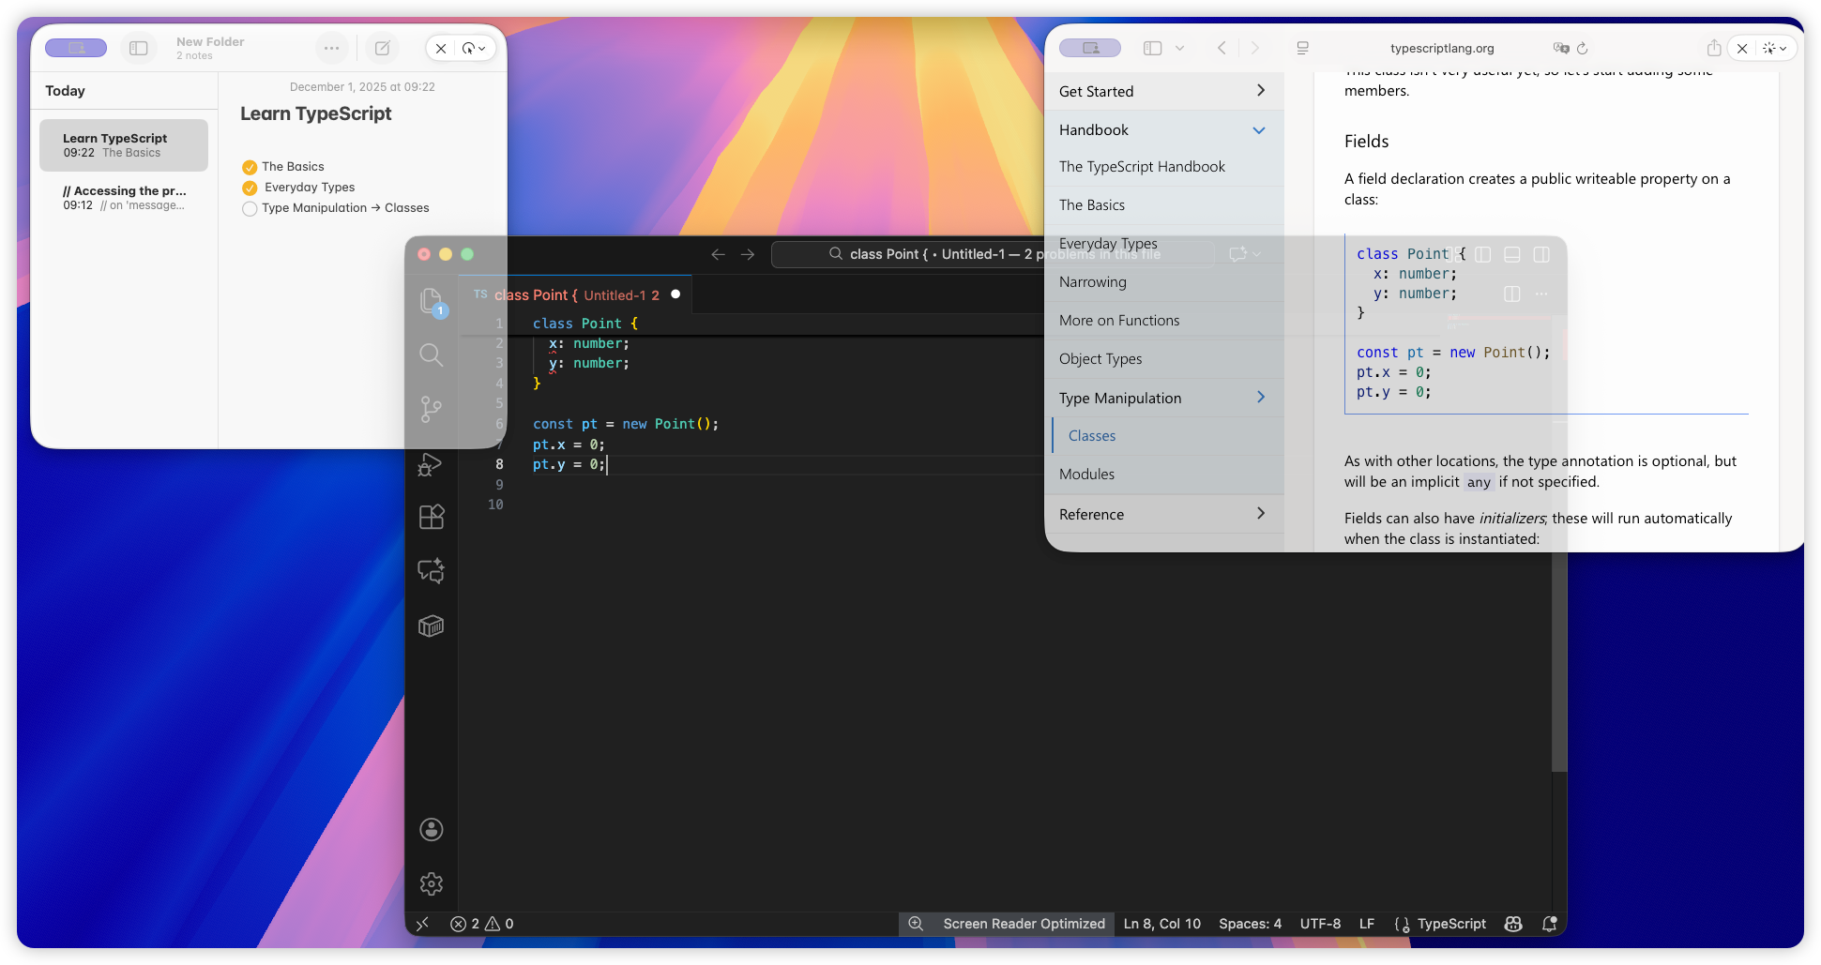Open the more options menu in Notes

pos(332,47)
